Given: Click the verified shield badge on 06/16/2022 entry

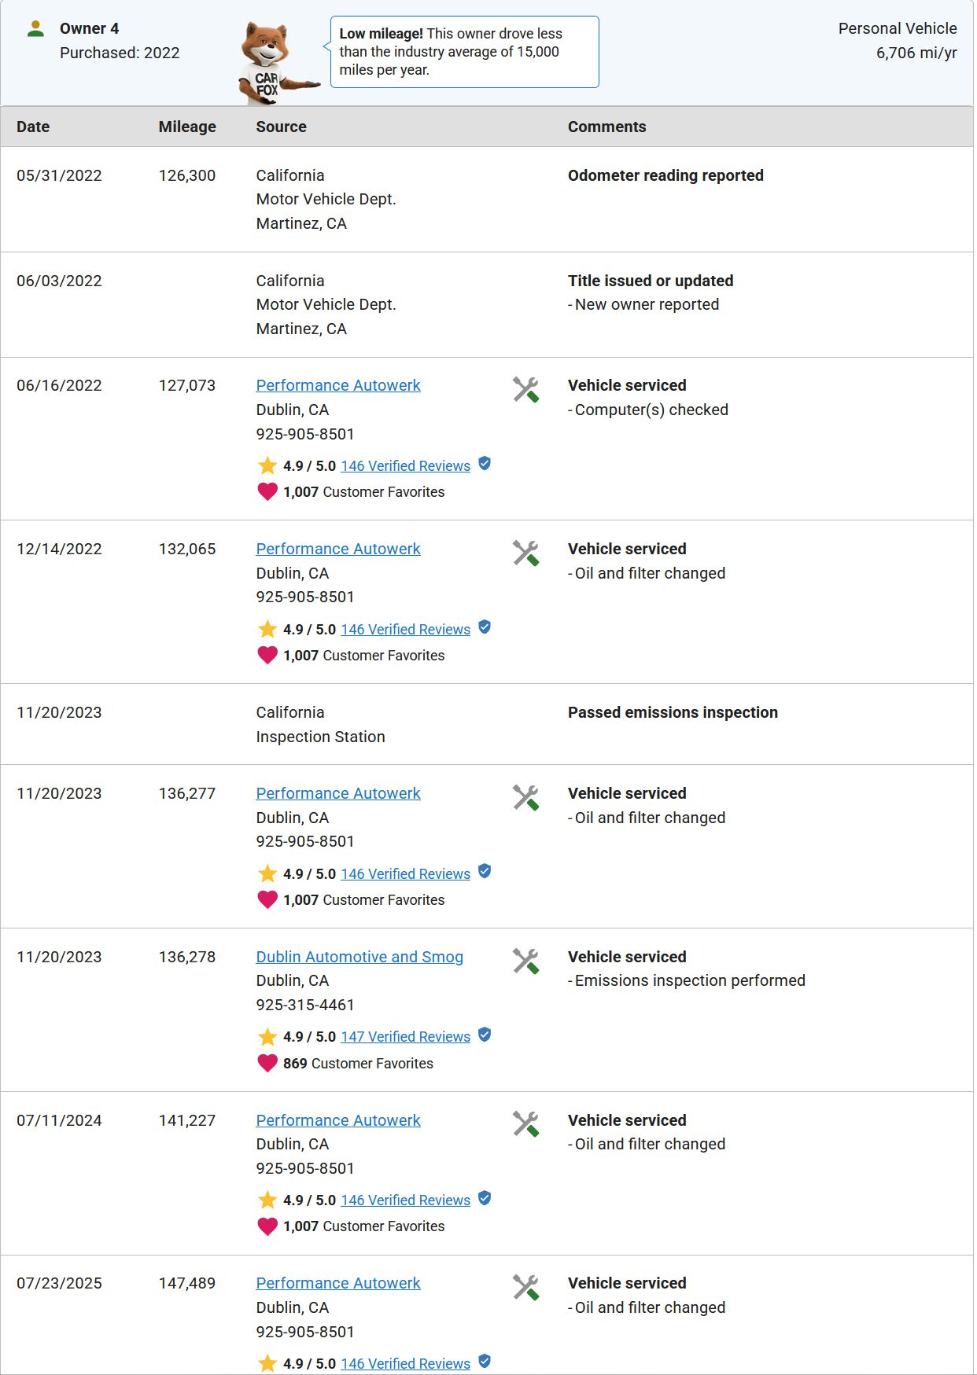Looking at the screenshot, I should coord(485,464).
